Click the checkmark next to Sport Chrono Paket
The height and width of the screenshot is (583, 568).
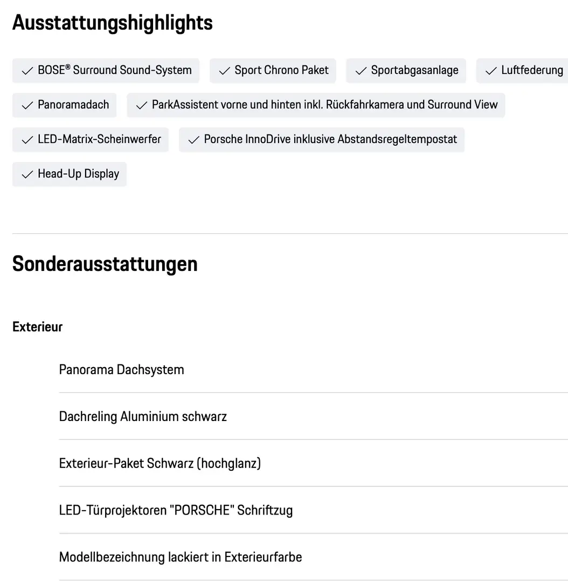(x=224, y=71)
